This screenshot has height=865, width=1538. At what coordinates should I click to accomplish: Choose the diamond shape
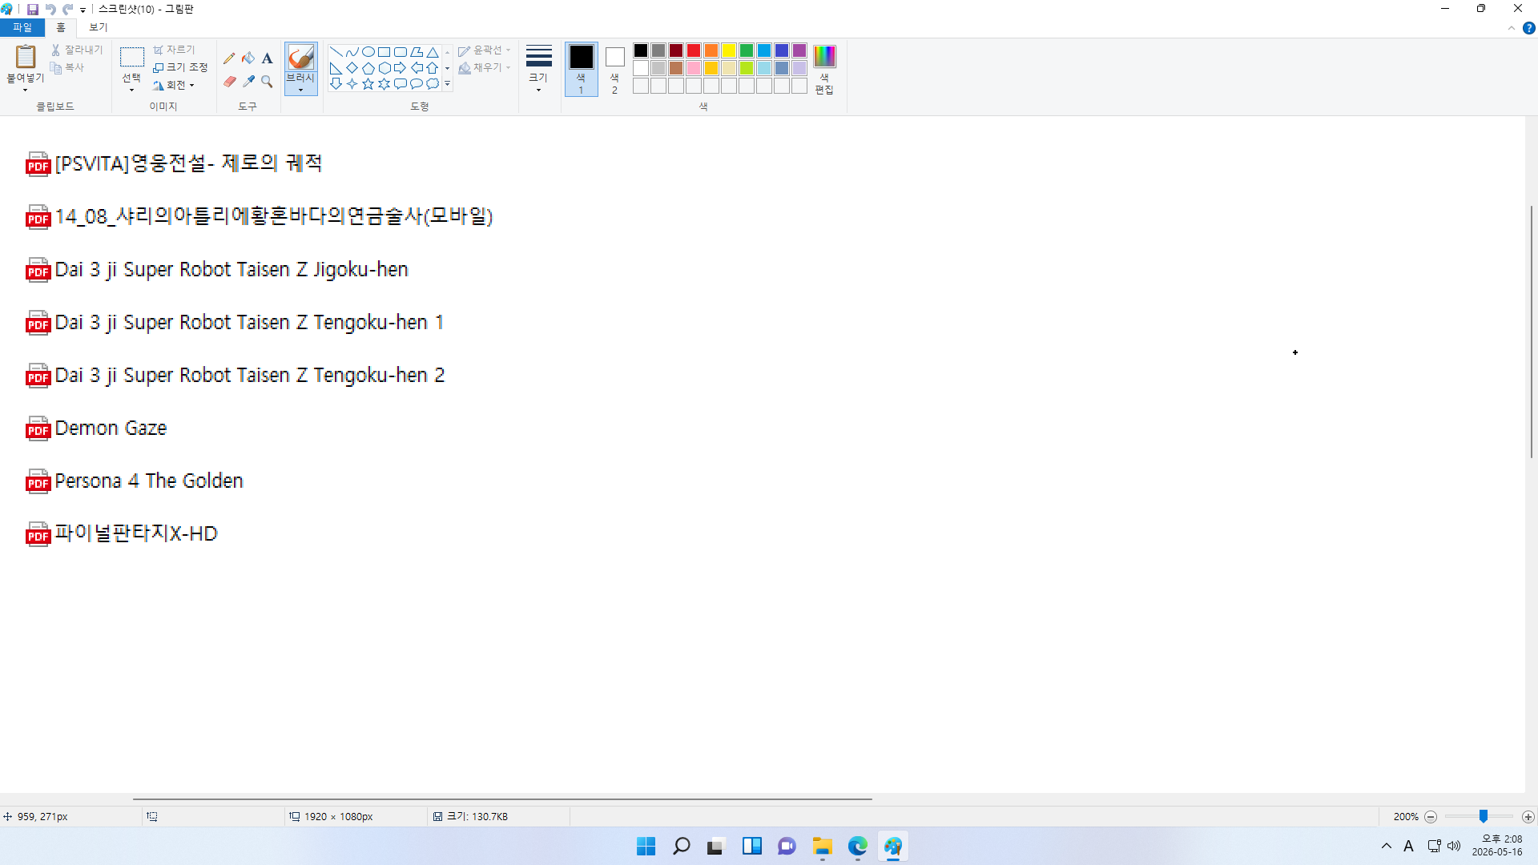[x=352, y=68]
